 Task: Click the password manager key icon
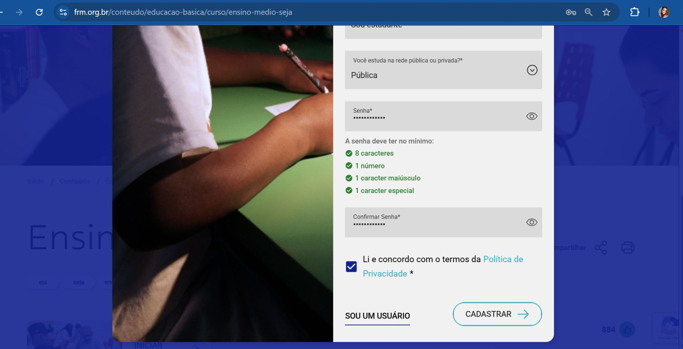click(571, 12)
